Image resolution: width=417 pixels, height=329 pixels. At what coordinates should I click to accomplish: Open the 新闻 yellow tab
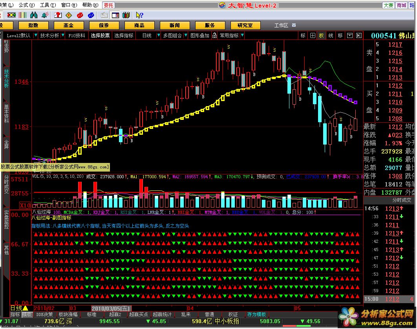[175, 25]
